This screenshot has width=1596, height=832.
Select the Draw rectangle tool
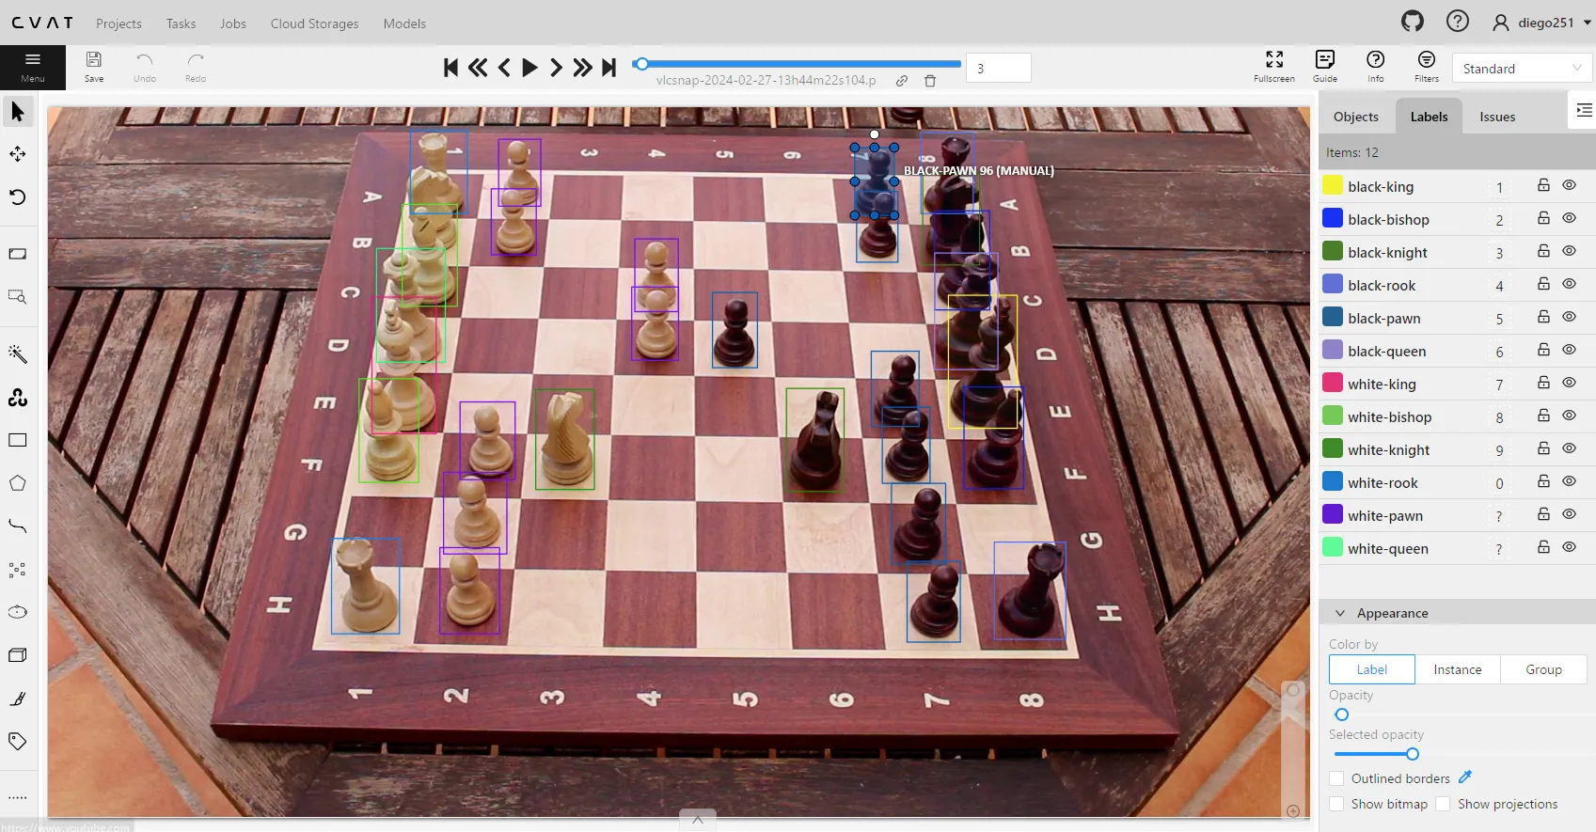tap(18, 440)
